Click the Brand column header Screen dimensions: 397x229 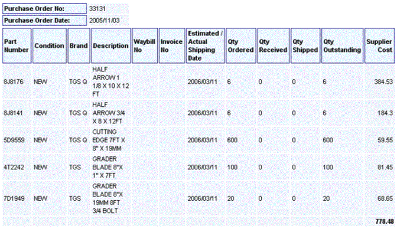click(x=79, y=45)
